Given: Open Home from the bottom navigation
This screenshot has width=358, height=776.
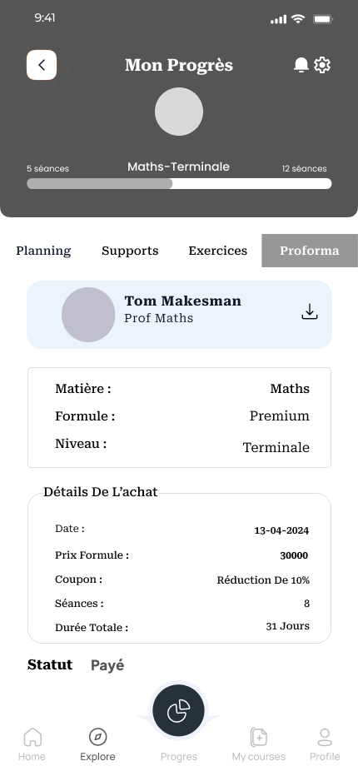Looking at the screenshot, I should click(32, 737).
